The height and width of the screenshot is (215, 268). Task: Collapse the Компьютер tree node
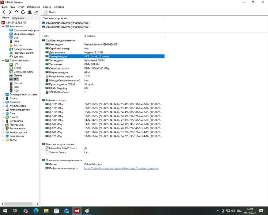pos(3,27)
